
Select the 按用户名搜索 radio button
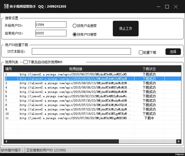point(75,26)
